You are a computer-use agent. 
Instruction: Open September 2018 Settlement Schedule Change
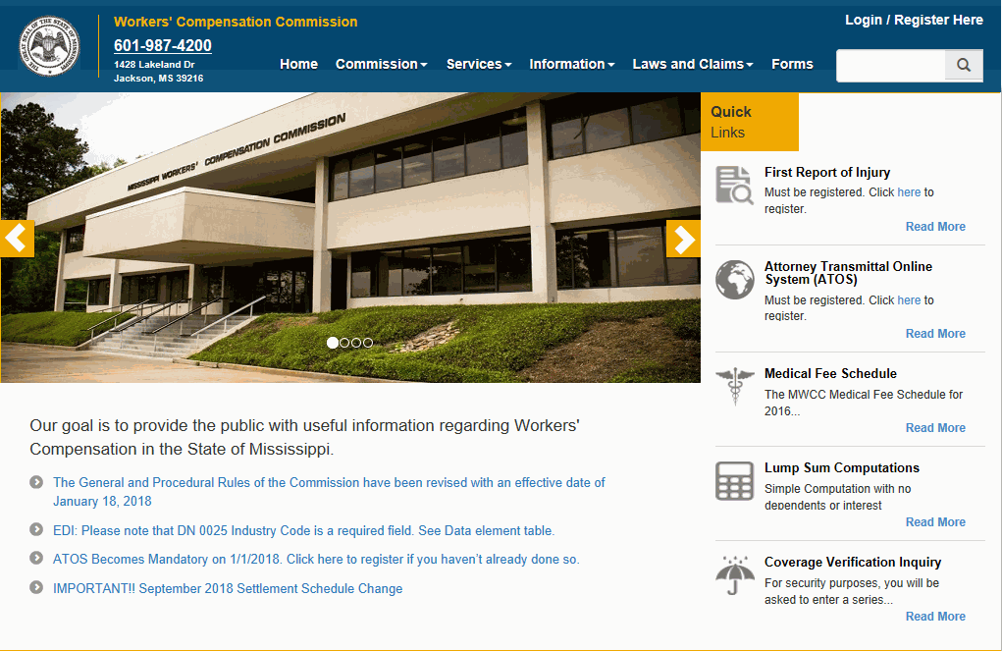228,588
